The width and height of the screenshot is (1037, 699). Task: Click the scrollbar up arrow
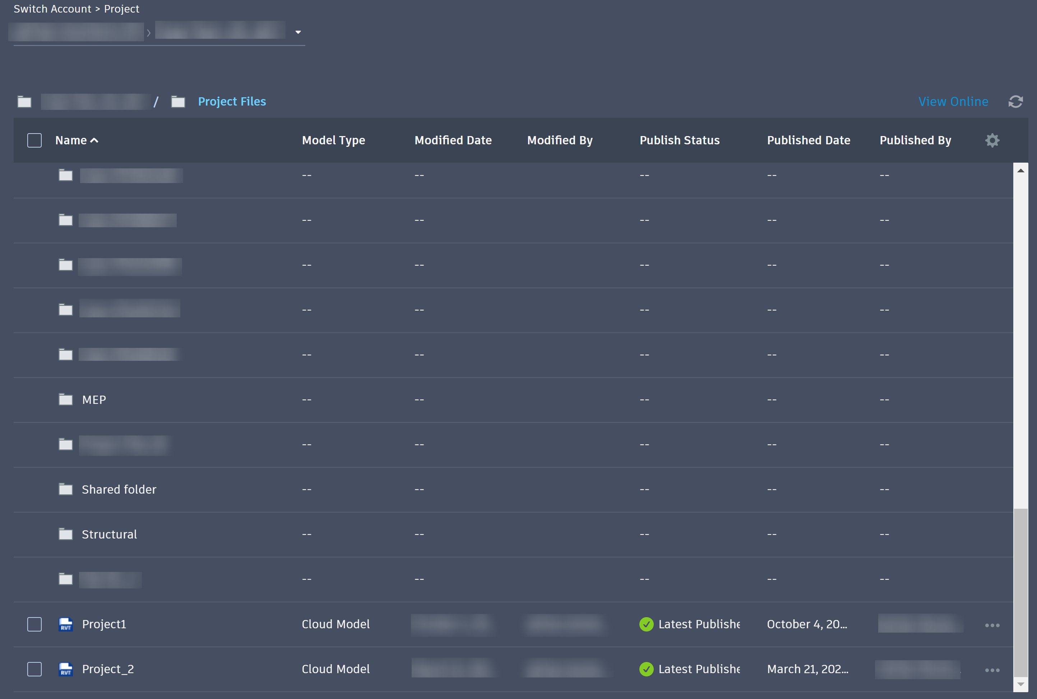click(1020, 171)
